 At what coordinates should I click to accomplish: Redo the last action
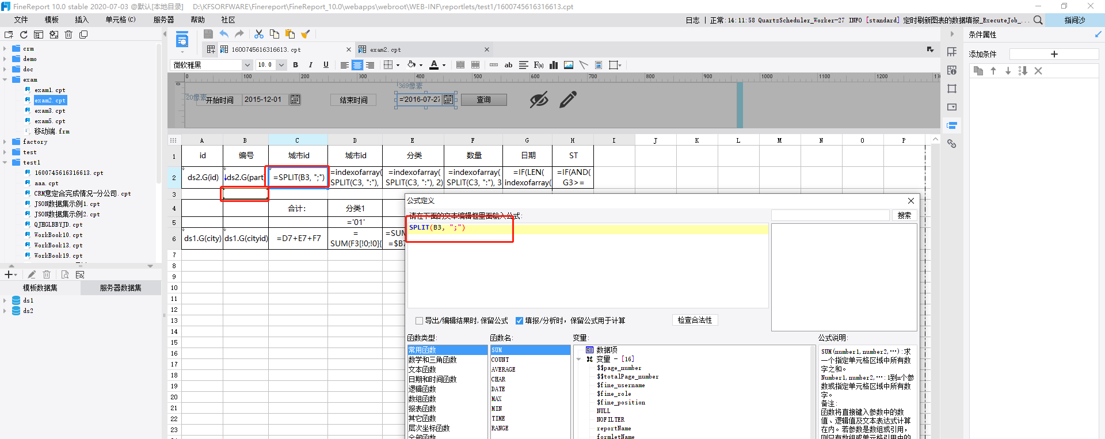[239, 34]
